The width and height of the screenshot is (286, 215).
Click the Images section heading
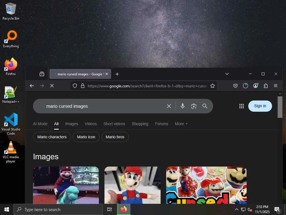point(46,157)
